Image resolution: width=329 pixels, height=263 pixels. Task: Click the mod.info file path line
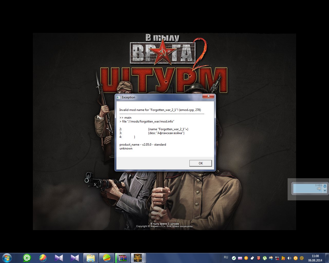(x=147, y=121)
